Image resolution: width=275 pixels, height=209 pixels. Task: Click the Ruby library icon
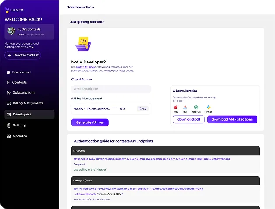[x=176, y=107]
